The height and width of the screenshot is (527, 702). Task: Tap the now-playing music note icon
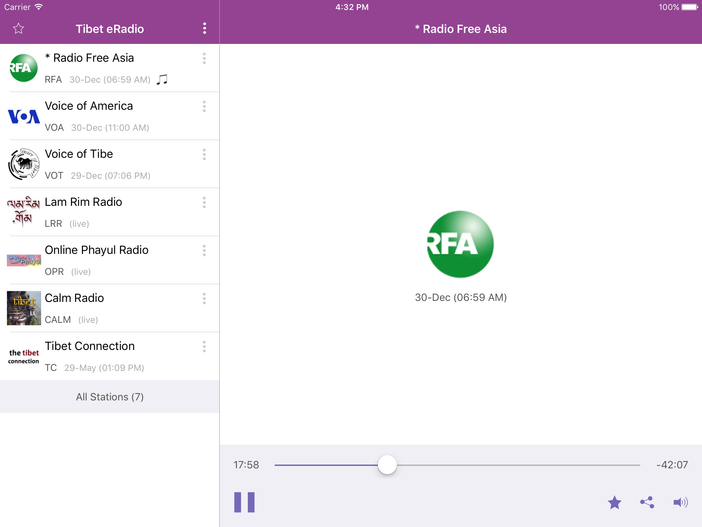pyautogui.click(x=162, y=80)
